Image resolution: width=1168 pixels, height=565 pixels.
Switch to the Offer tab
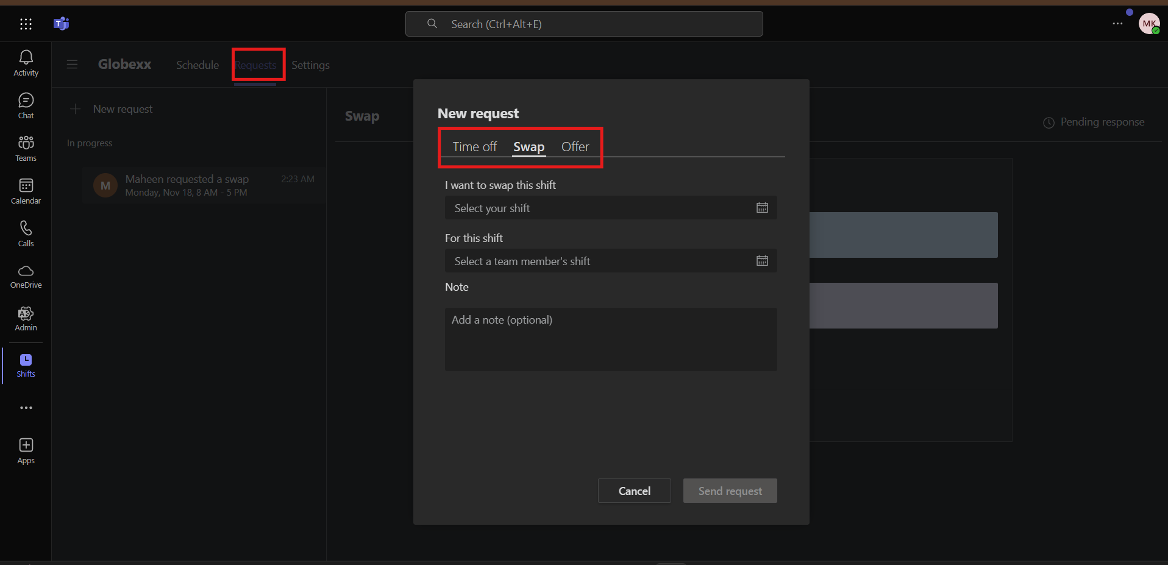(575, 147)
